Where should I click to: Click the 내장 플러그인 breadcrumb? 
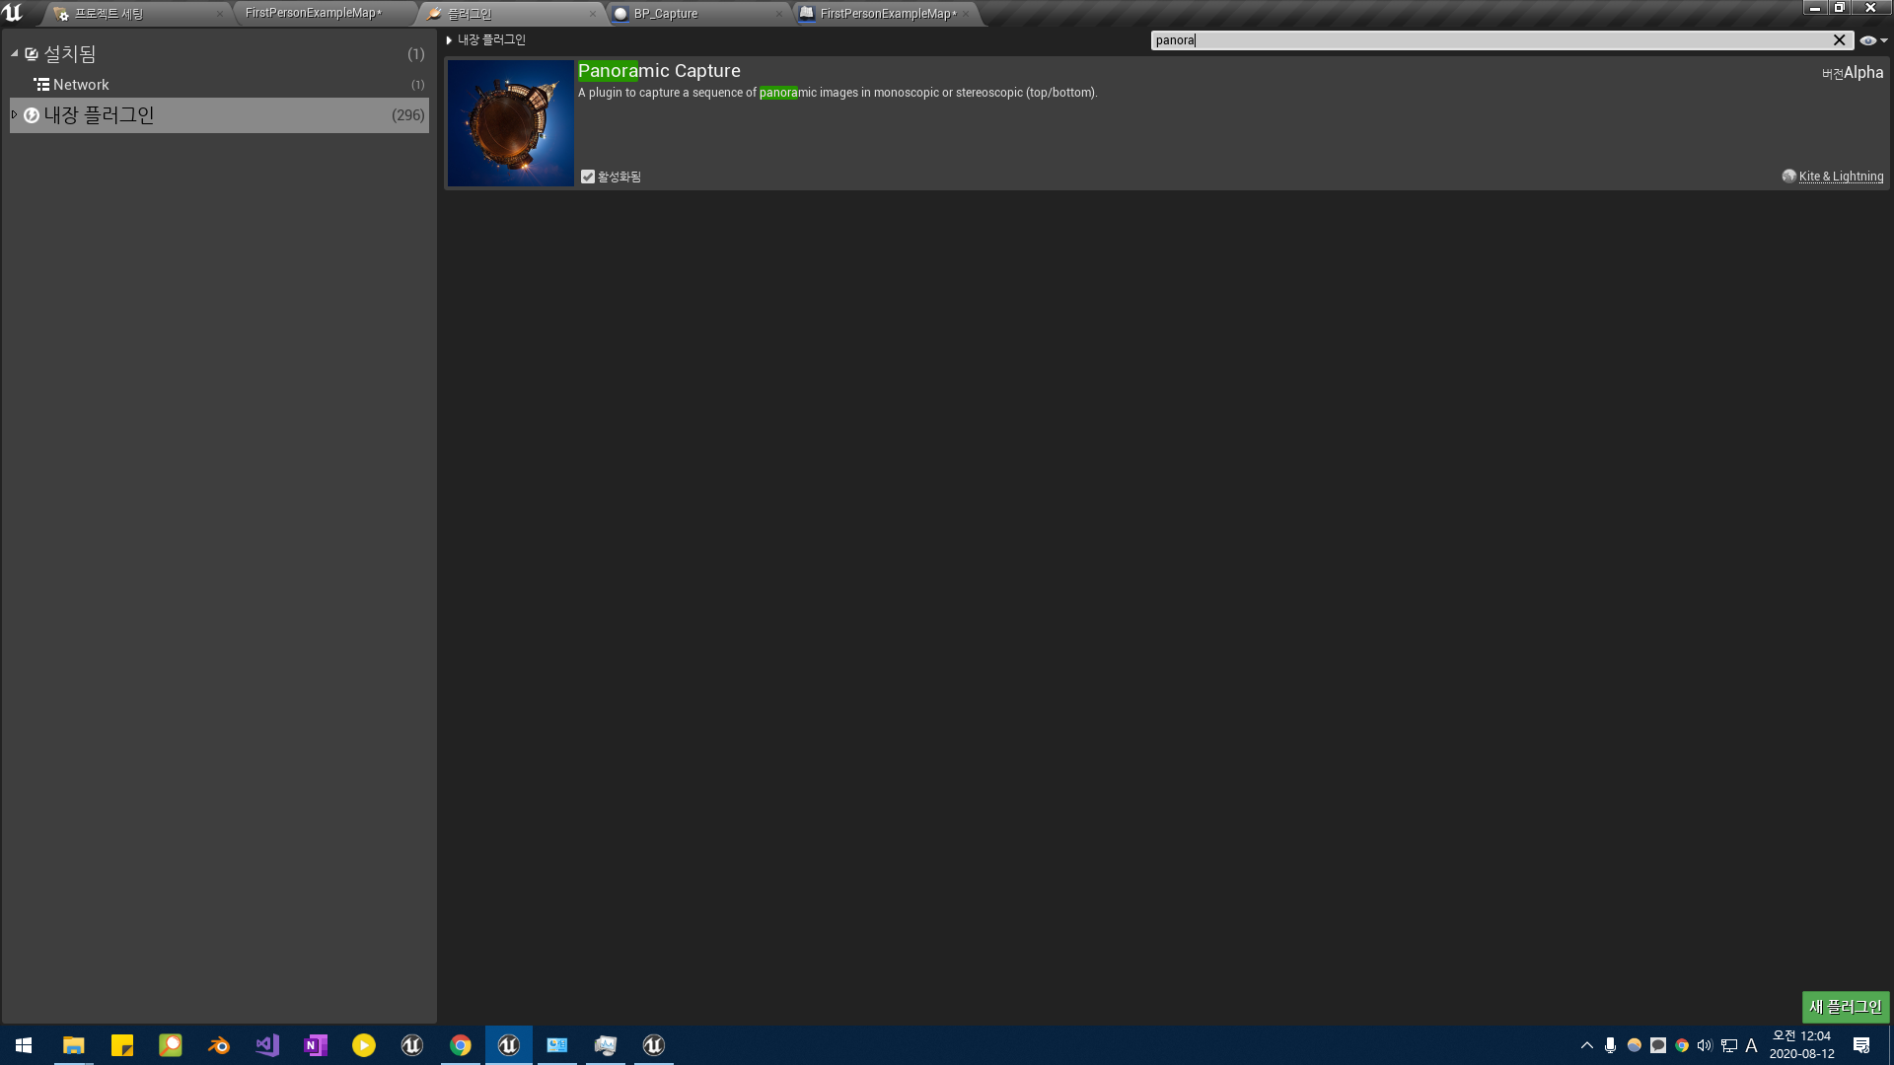[491, 40]
